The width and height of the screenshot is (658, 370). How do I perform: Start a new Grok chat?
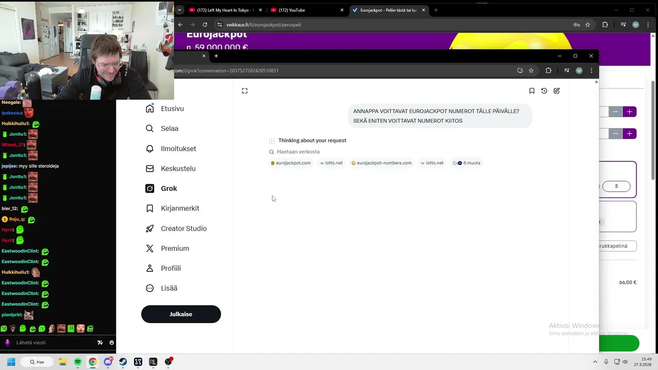(557, 91)
